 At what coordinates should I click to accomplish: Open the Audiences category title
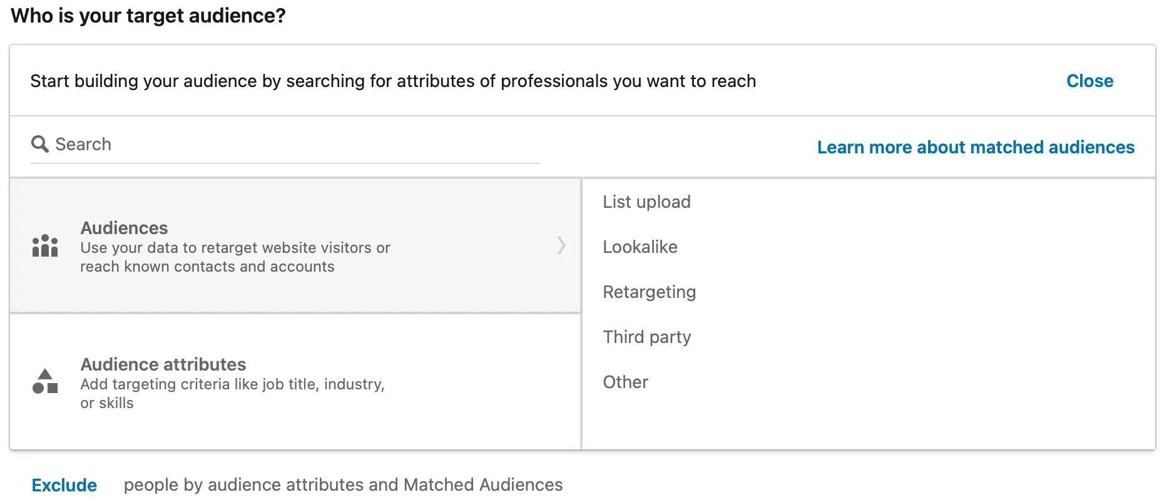click(x=124, y=228)
